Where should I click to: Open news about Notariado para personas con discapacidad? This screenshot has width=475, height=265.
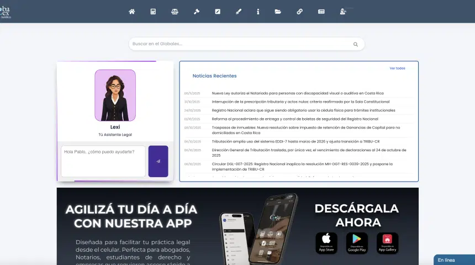297,93
